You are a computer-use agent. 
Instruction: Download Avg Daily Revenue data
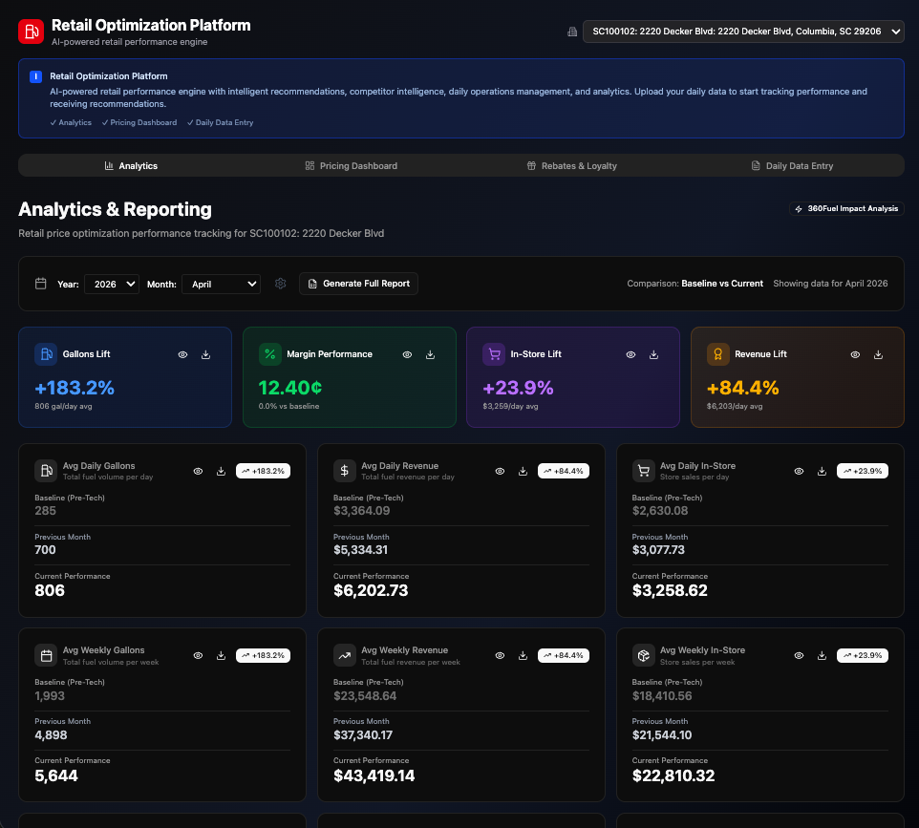[523, 471]
